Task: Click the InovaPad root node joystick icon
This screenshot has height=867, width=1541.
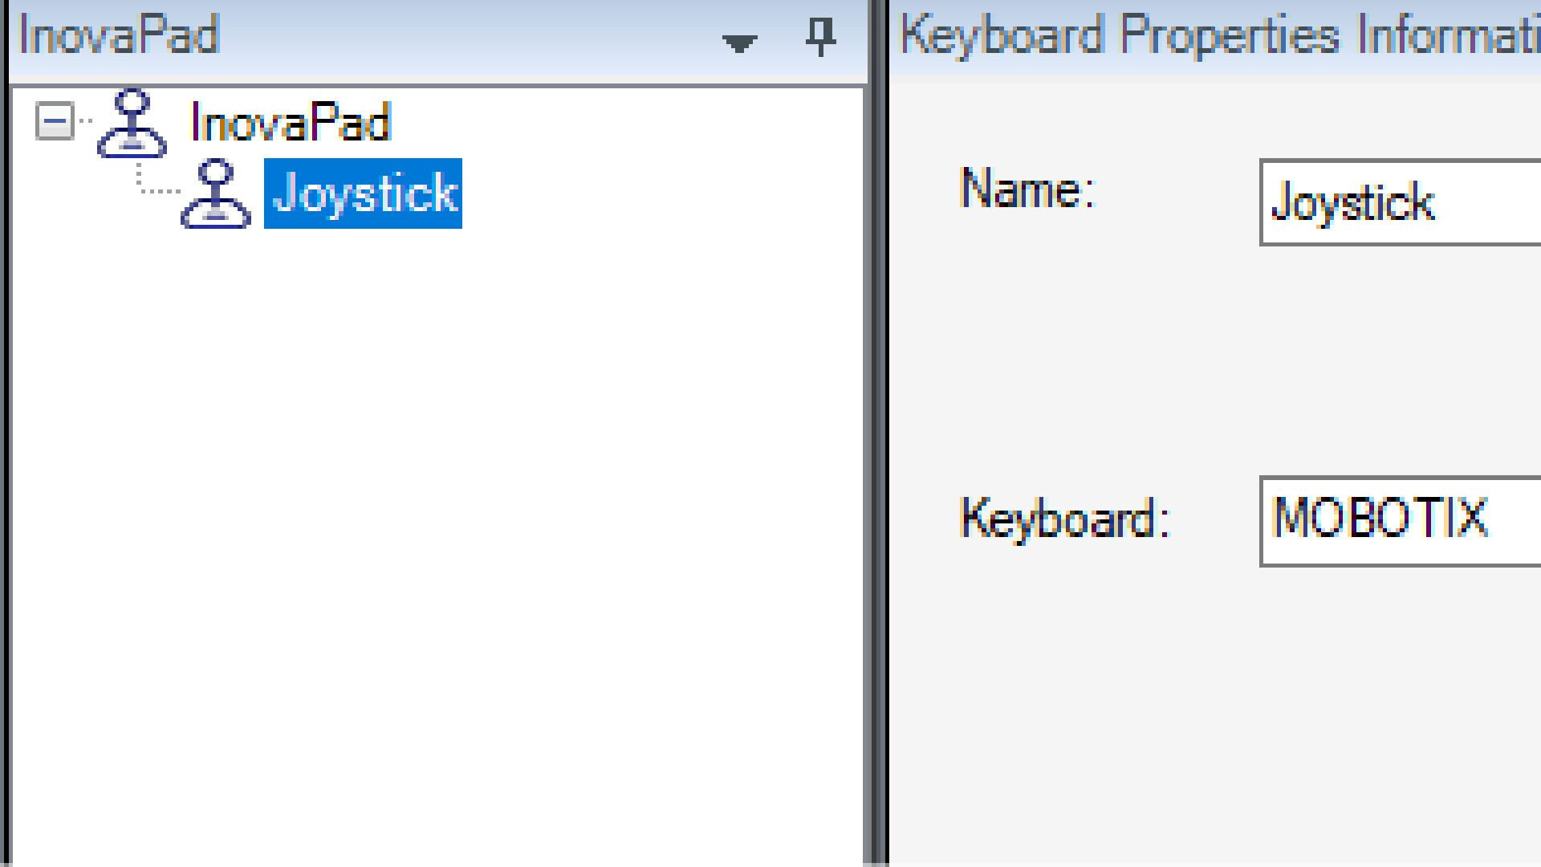Action: 132,124
